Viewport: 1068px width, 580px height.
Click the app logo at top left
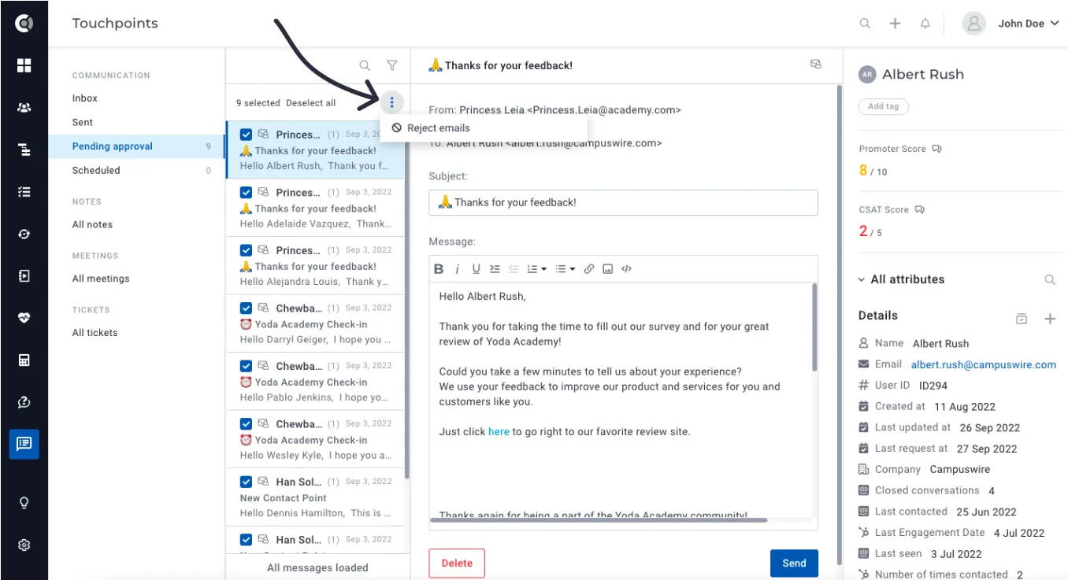[x=24, y=24]
